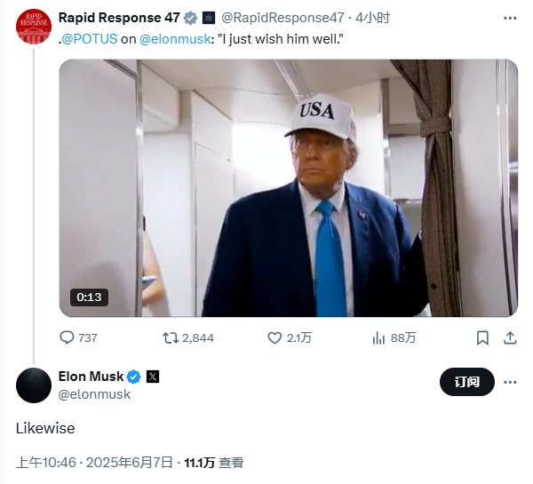This screenshot has height=484, width=533.
Task: Like the tweet with the heart icon
Action: 274,337
